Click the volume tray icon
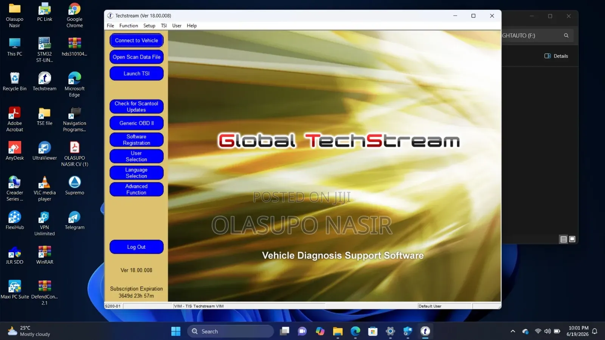Screen dimensions: 605x340 point(547,331)
